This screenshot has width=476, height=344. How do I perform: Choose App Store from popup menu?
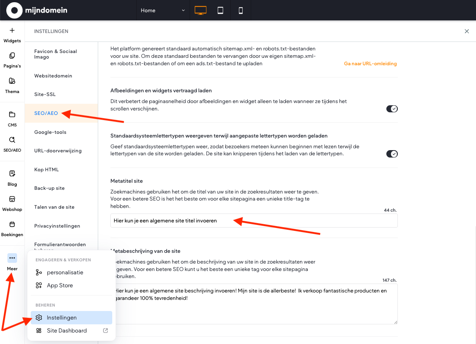[60, 285]
